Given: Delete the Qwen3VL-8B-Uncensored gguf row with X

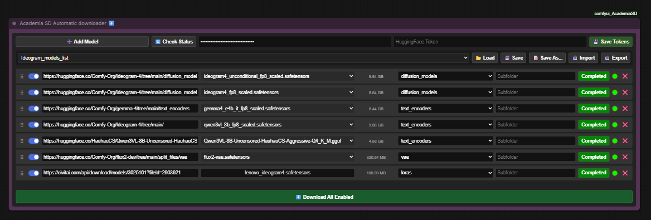Looking at the screenshot, I should pos(625,141).
